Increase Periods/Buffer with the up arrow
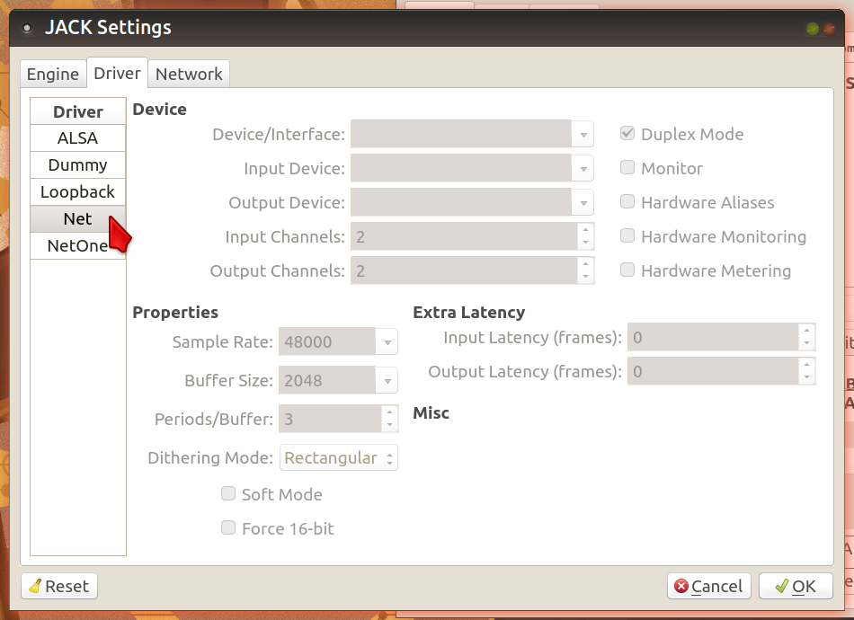The width and height of the screenshot is (854, 620). coord(389,412)
